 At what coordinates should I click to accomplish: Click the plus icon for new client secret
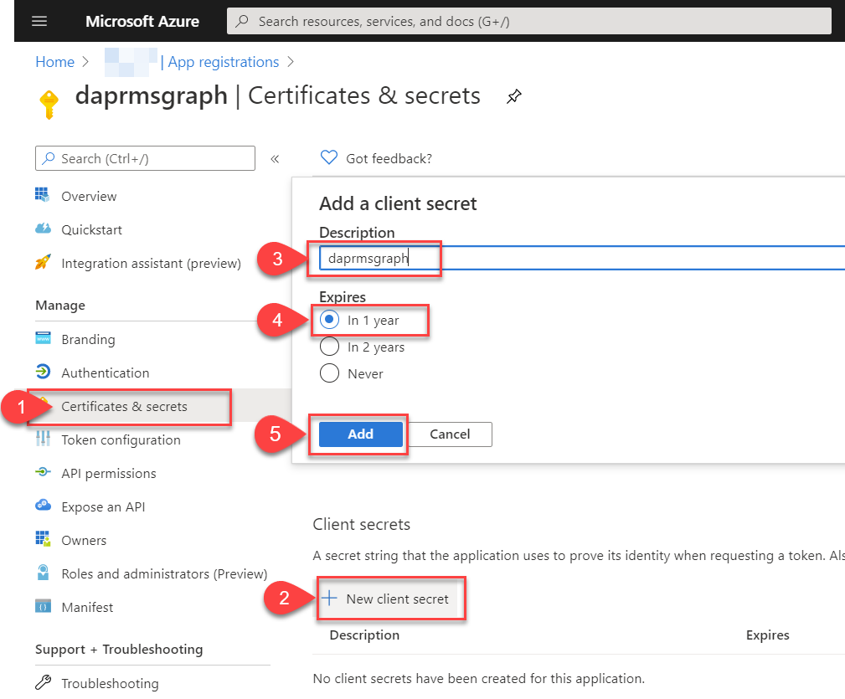click(329, 599)
